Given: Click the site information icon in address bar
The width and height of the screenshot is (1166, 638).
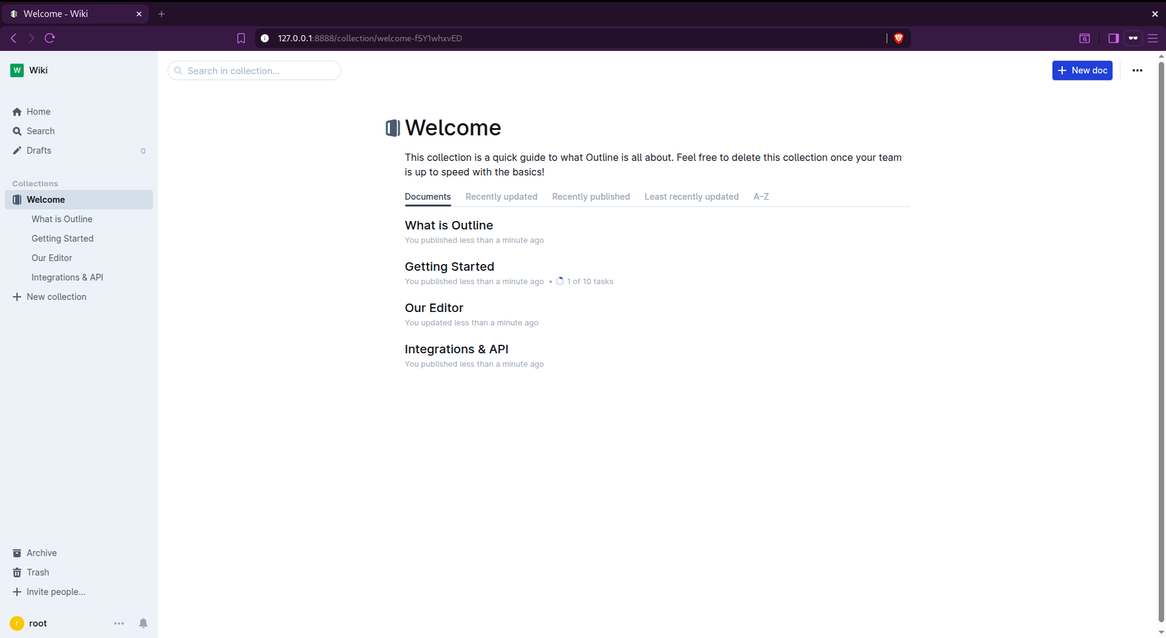Looking at the screenshot, I should 265,38.
